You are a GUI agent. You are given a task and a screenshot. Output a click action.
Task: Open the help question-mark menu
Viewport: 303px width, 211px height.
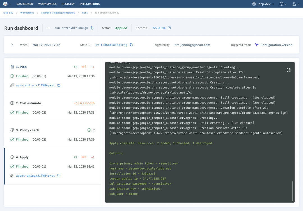pyautogui.click(x=282, y=4)
